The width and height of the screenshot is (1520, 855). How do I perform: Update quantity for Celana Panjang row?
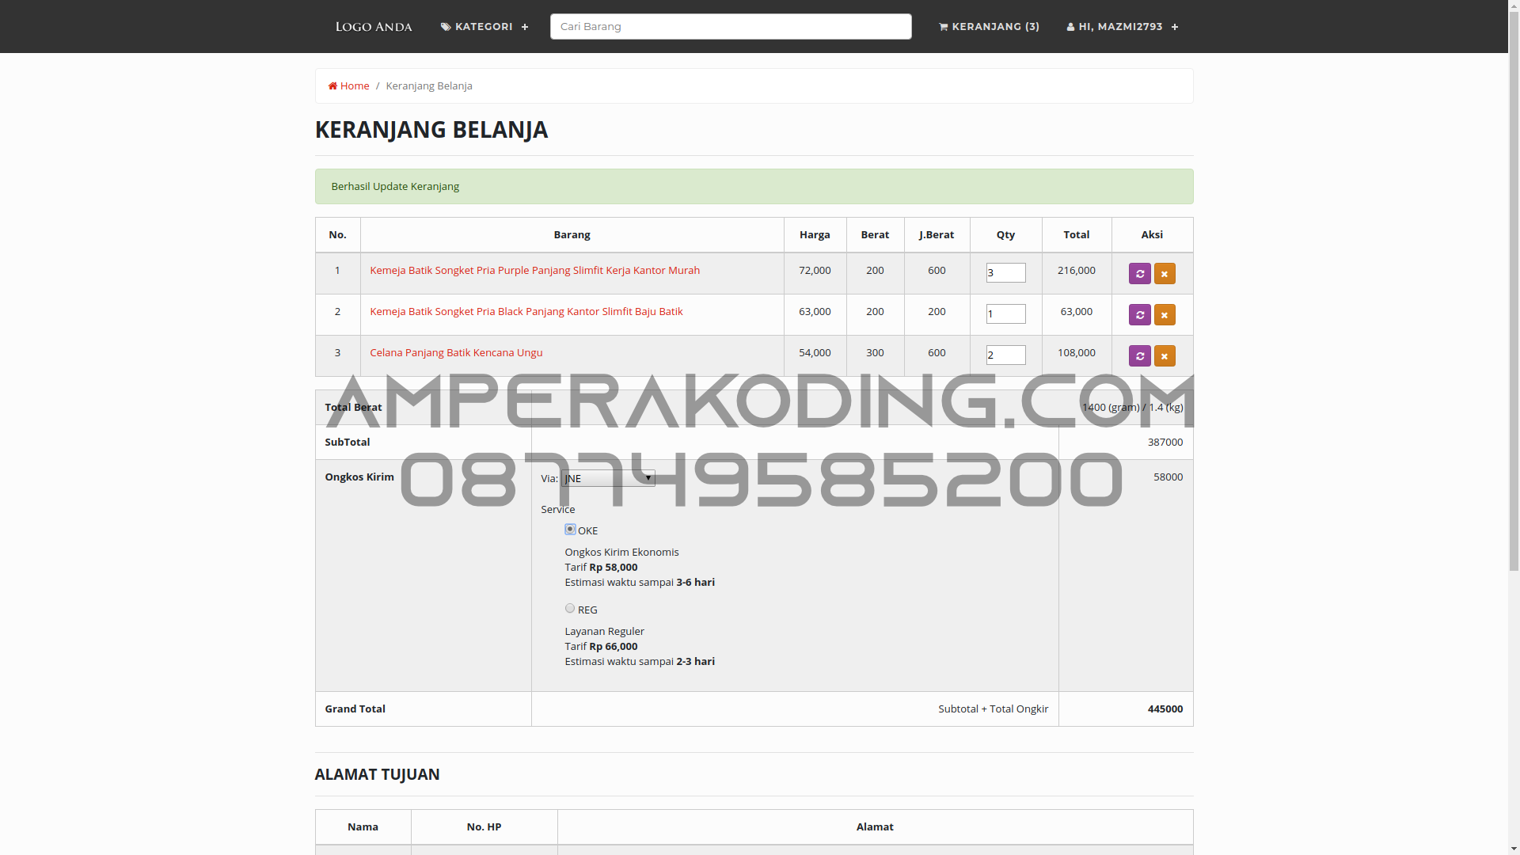tap(1139, 355)
